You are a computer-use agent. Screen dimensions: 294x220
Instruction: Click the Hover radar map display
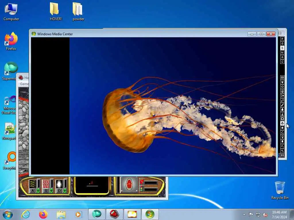click(x=92, y=185)
